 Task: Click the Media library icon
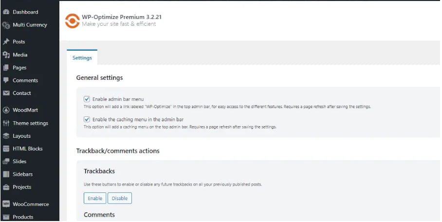(6, 55)
